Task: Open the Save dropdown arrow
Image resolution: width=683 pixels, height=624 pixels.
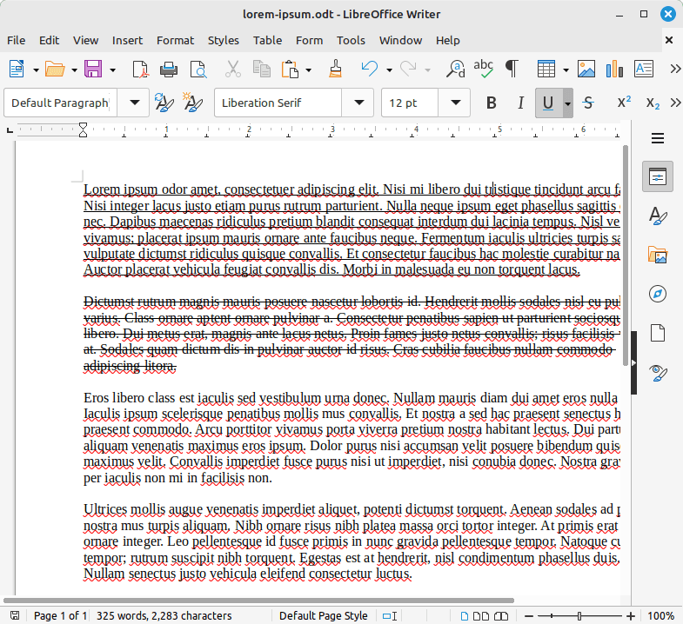Action: pyautogui.click(x=112, y=70)
